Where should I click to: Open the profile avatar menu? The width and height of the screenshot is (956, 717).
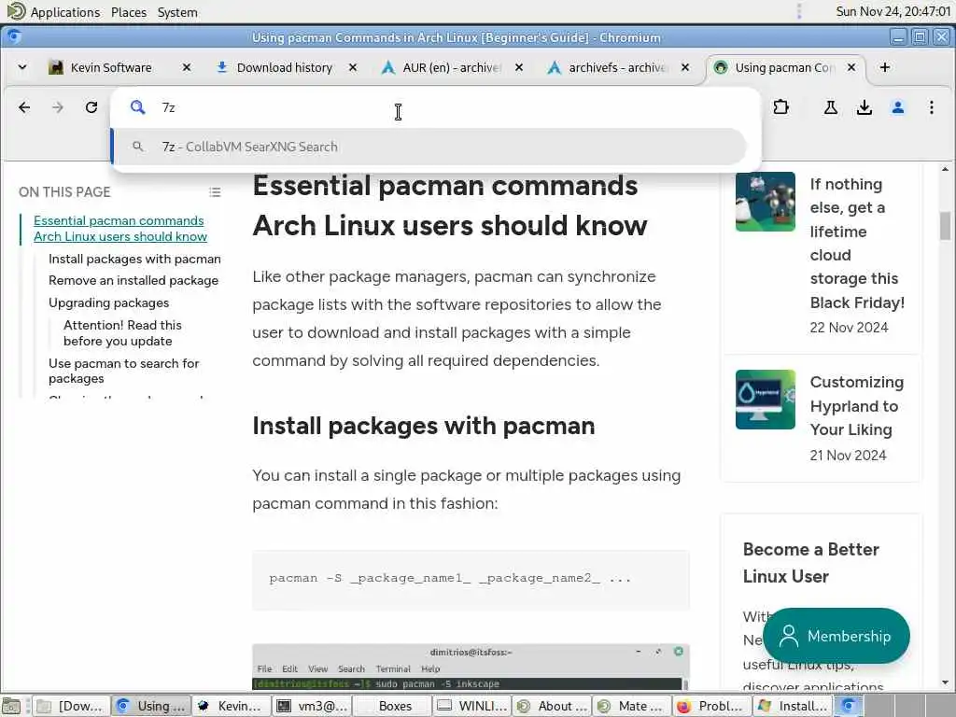coord(897,108)
